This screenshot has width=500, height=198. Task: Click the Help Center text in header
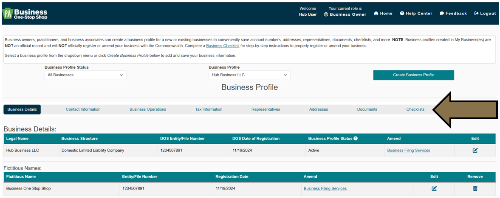(419, 14)
